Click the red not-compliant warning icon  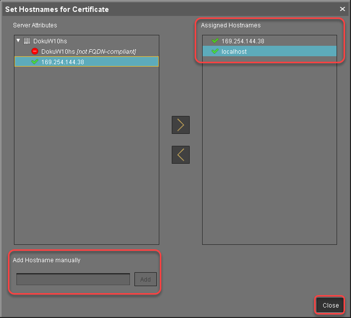coord(35,51)
